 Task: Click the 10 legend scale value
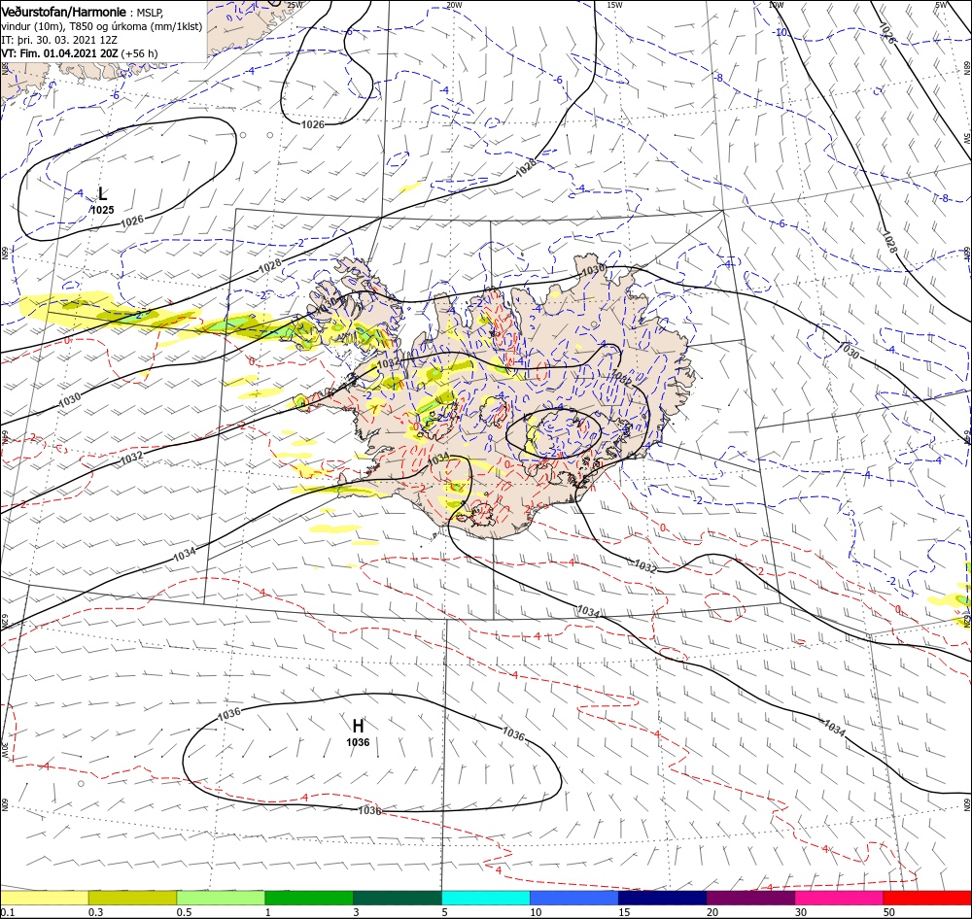[537, 912]
